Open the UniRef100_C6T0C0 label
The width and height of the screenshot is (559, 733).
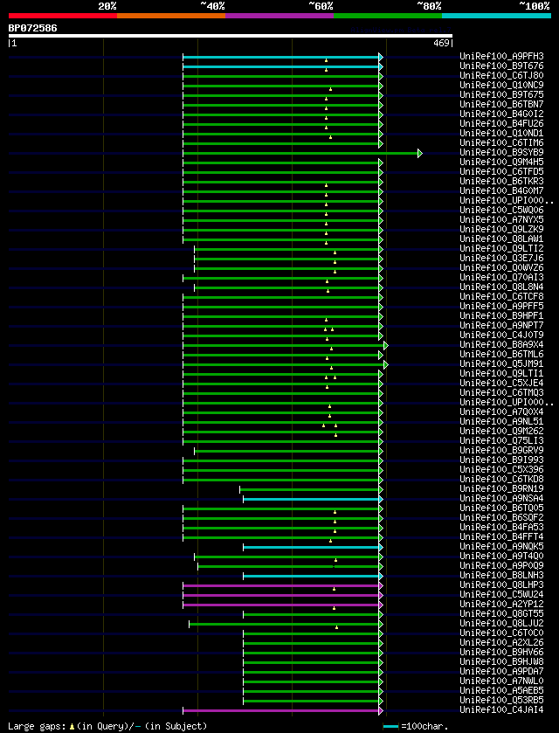[501, 633]
